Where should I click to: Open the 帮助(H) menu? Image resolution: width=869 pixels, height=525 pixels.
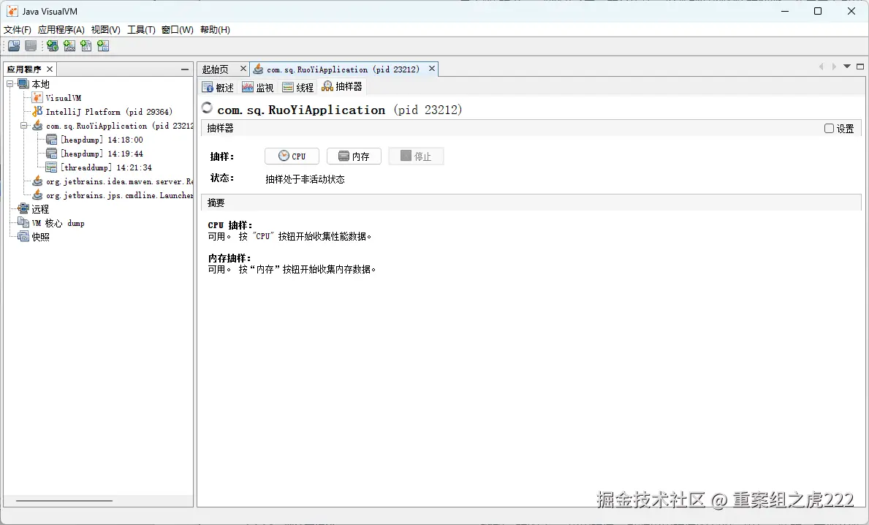[x=215, y=30]
